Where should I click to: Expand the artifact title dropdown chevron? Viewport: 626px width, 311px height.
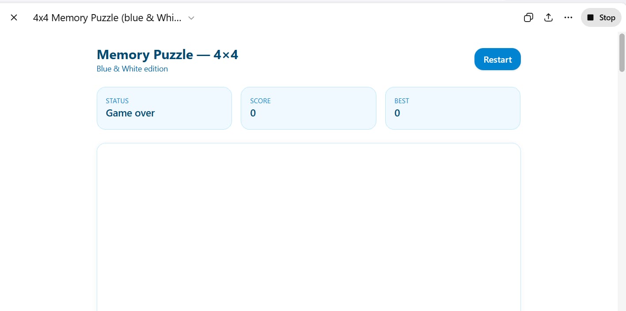[191, 18]
